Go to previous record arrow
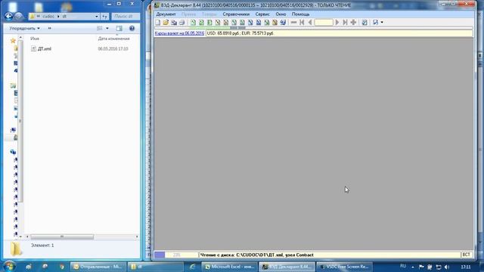The width and height of the screenshot is (484, 272). [310, 22]
